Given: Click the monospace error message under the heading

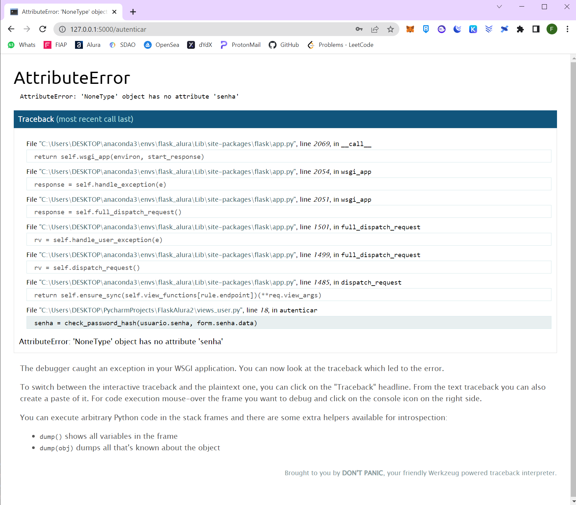Looking at the screenshot, I should click(x=129, y=96).
